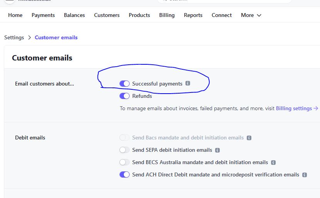Turn off the Refunds email toggle
This screenshot has height=198, width=320.
coord(125,96)
